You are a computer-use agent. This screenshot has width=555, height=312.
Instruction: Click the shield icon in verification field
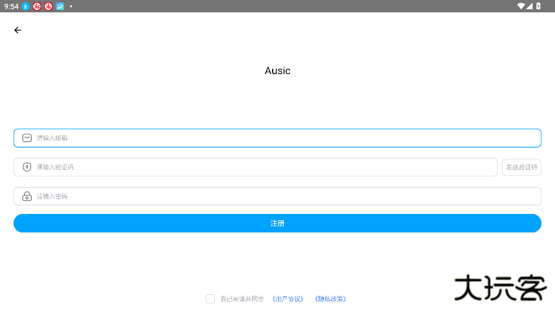[27, 167]
